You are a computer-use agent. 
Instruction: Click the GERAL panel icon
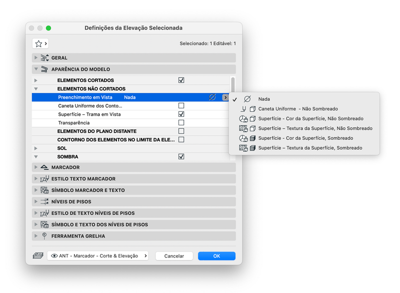point(44,58)
